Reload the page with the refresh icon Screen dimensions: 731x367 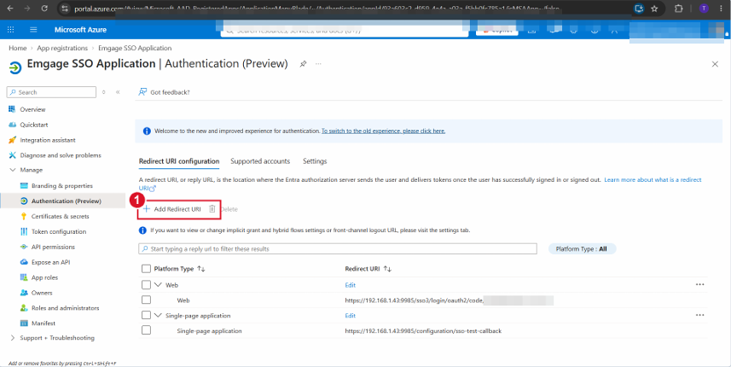(44, 9)
